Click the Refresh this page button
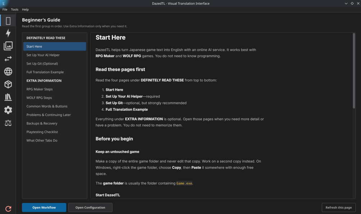 click(x=338, y=208)
